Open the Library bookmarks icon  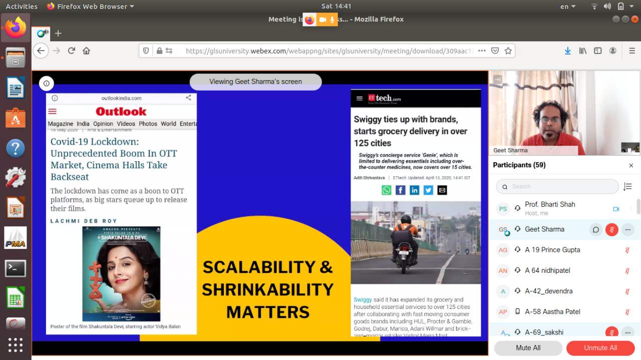tap(583, 51)
